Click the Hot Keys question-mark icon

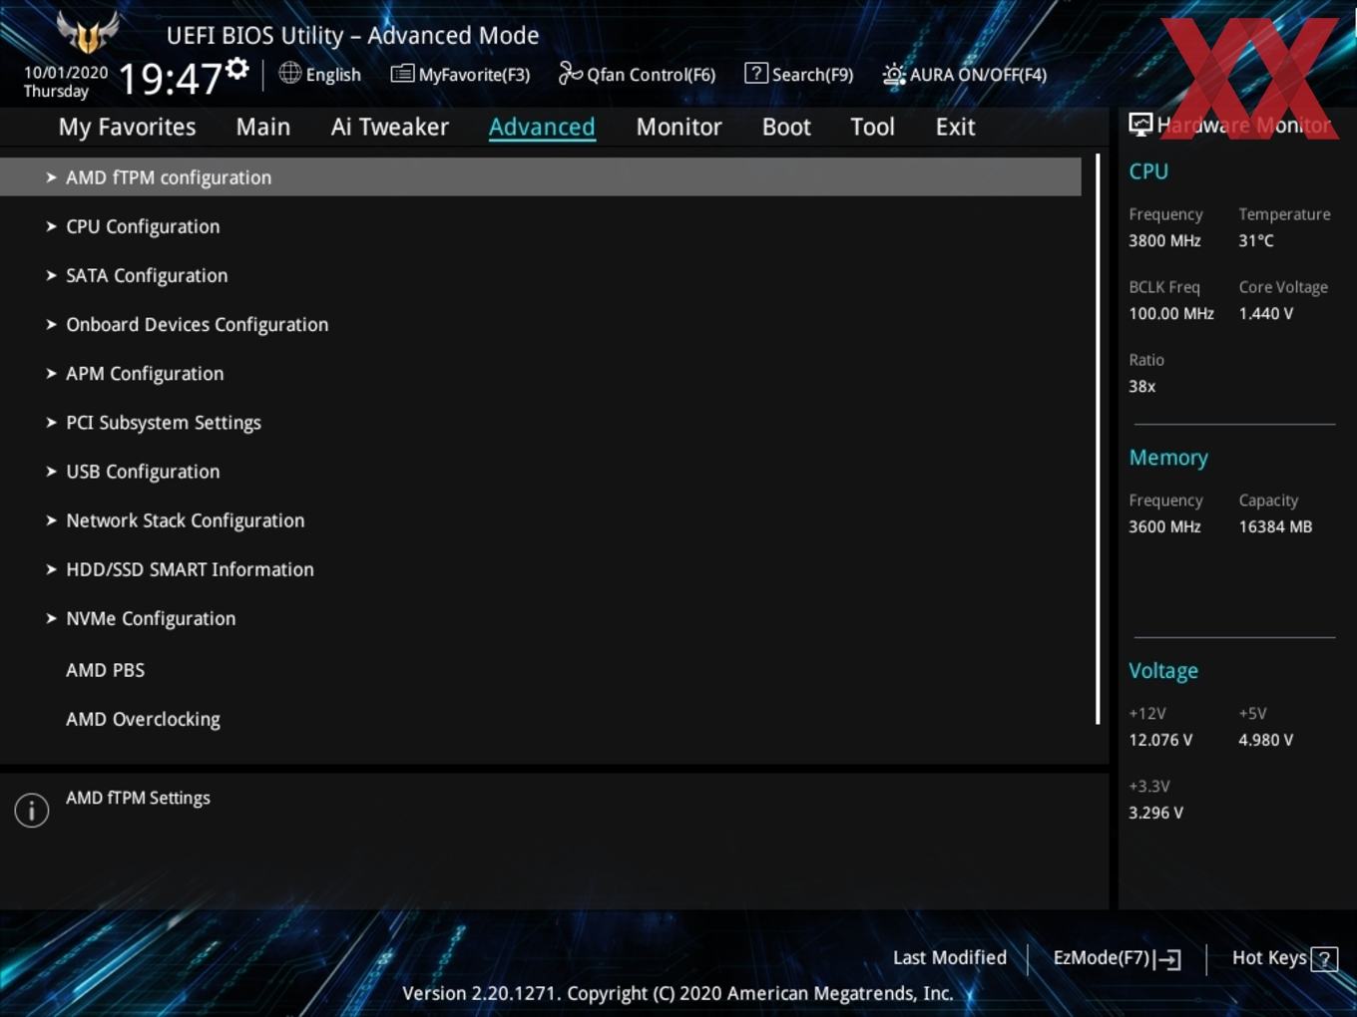point(1324,959)
